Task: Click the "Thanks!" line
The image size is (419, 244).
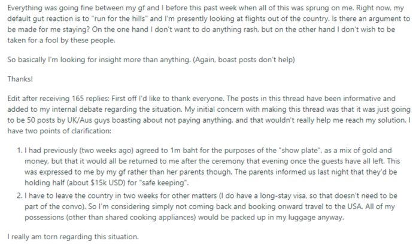Action: 19,79
